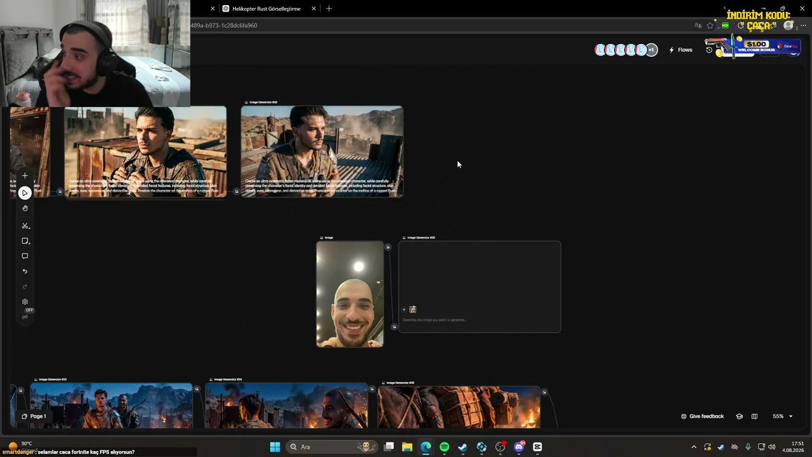Open File Explorer from the taskbar

pyautogui.click(x=407, y=447)
